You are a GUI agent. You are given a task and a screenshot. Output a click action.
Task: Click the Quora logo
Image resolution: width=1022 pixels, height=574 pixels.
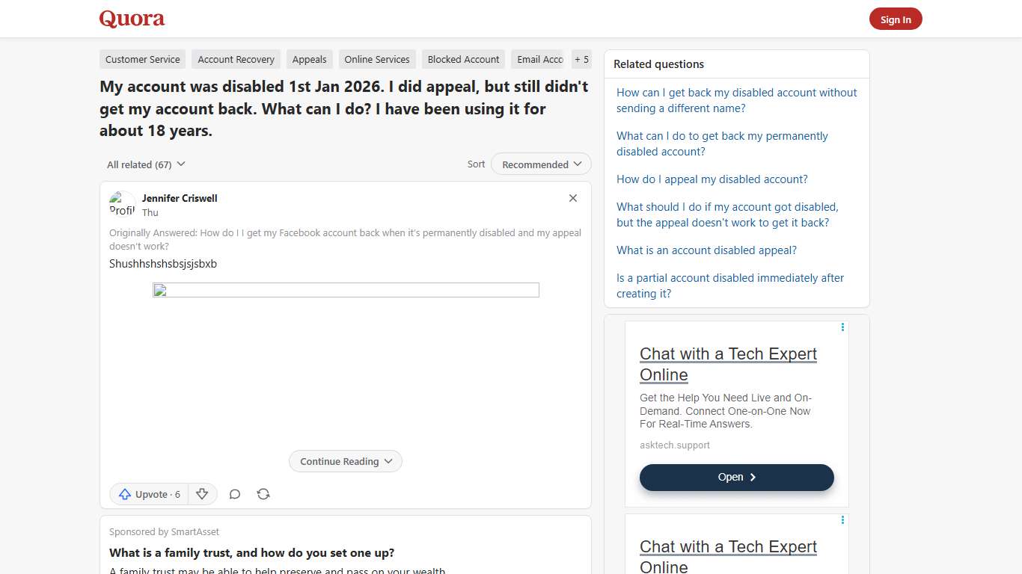click(132, 19)
